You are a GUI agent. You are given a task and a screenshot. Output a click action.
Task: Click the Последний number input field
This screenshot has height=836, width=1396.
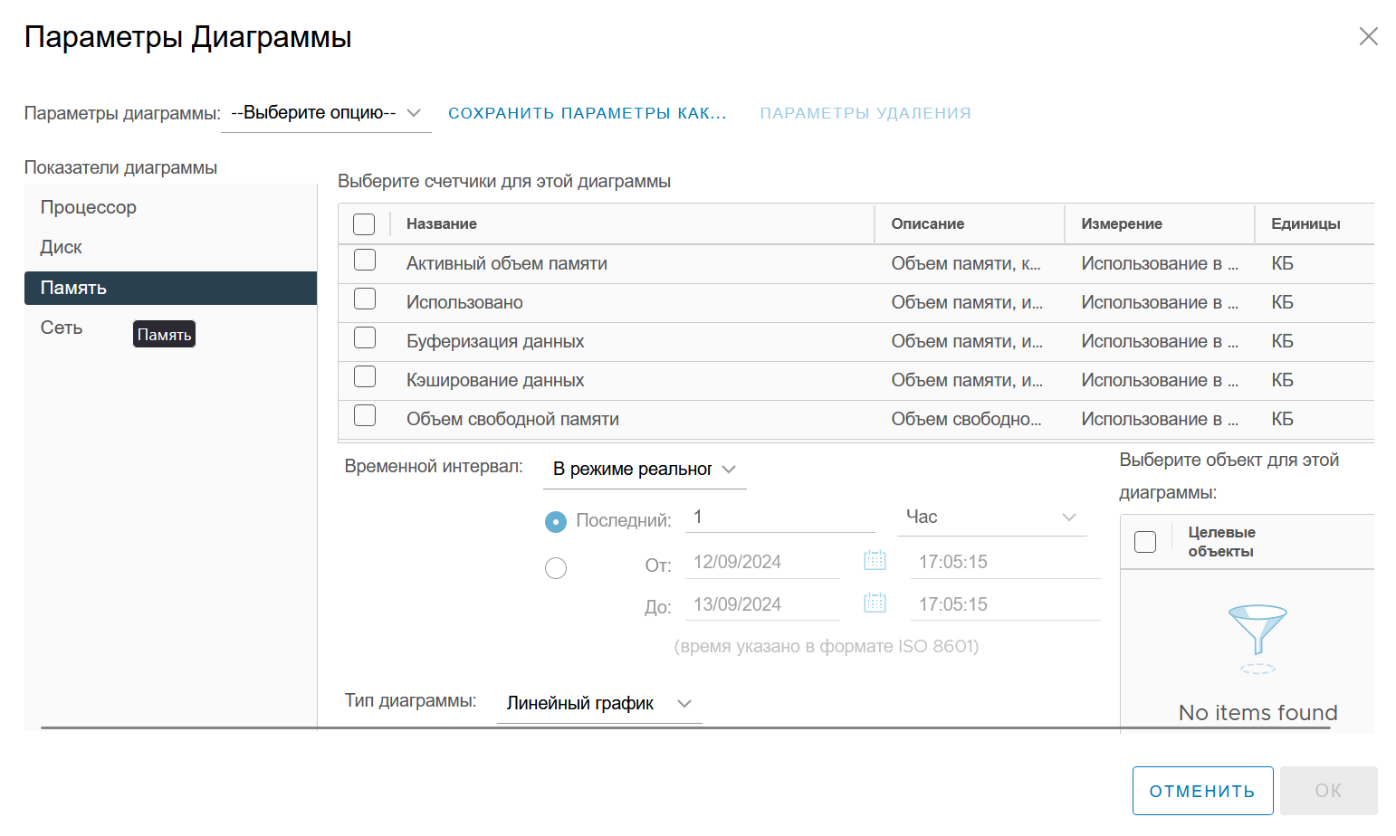tap(780, 517)
